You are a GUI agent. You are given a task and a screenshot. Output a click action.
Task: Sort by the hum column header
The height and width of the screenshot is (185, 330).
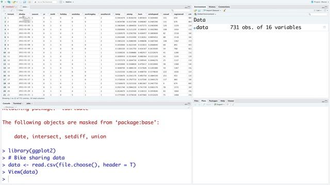140,14
